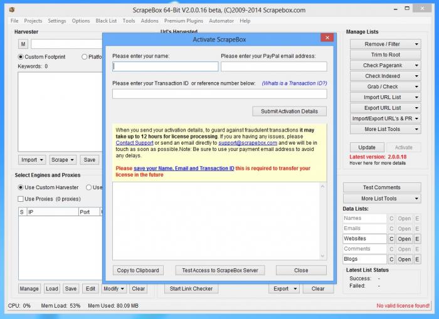Open the Settings menu
This screenshot has height=319, width=439.
coord(57,21)
